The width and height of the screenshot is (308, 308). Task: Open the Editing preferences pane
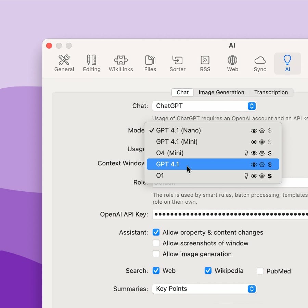[x=92, y=63]
